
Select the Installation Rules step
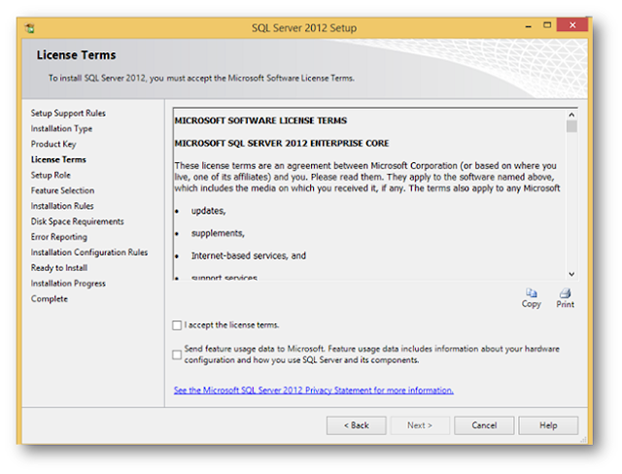62,206
